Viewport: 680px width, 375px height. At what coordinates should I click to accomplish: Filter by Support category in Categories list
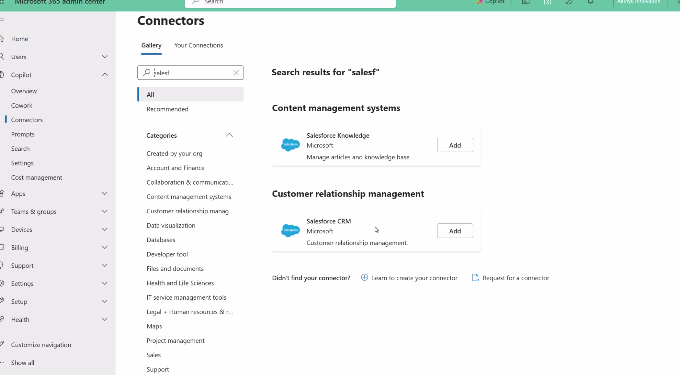click(x=158, y=369)
